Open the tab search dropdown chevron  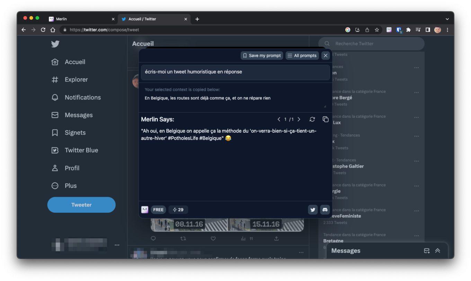(447, 19)
